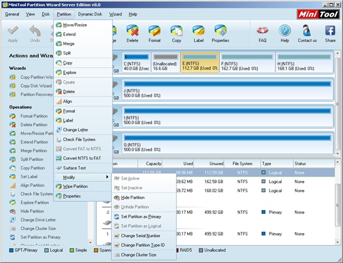Screen dimensions: 343x263
Task: Choose Format Partition in Operations sidebar
Action: (x=34, y=116)
